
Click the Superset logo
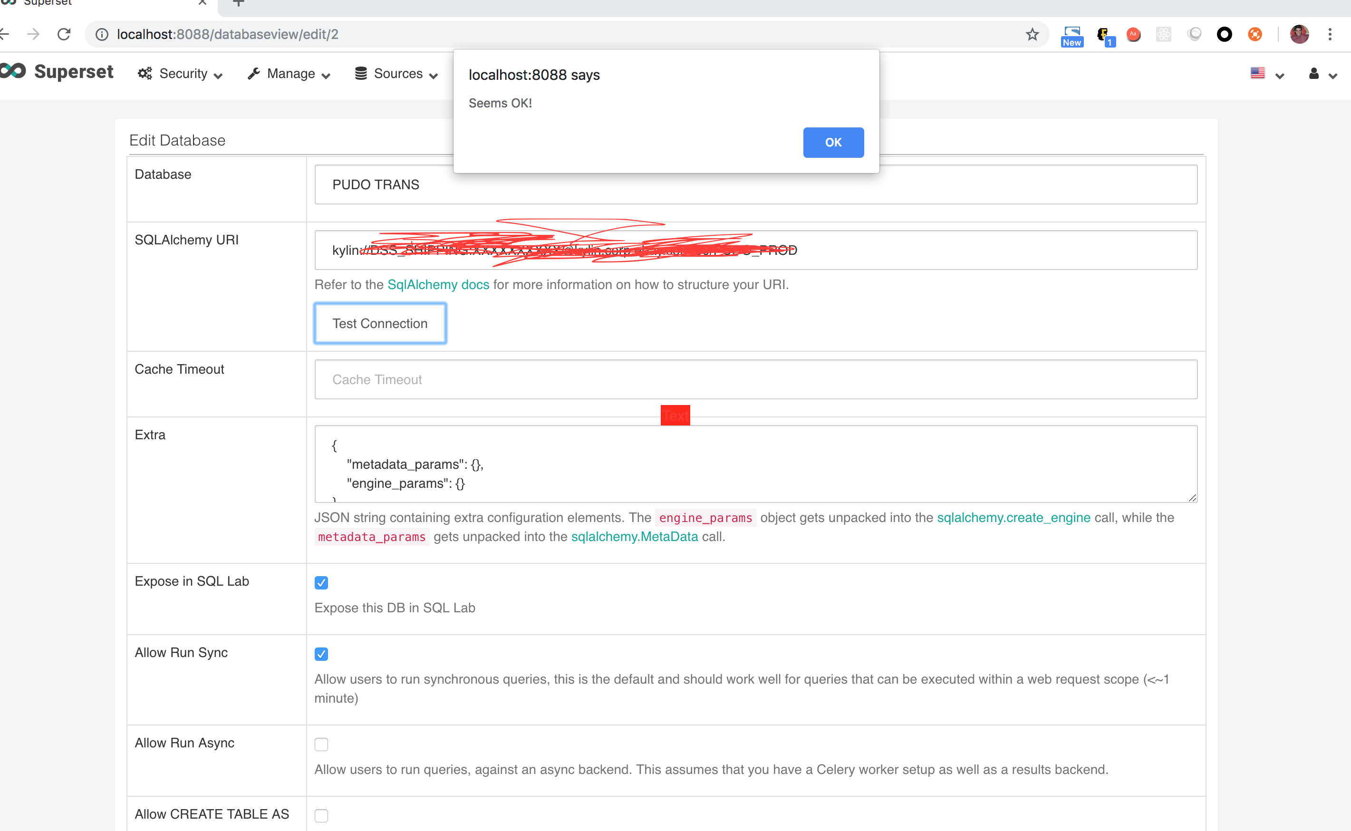(58, 72)
